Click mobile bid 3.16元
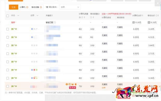The height and width of the screenshot is (101, 161). click(151, 78)
